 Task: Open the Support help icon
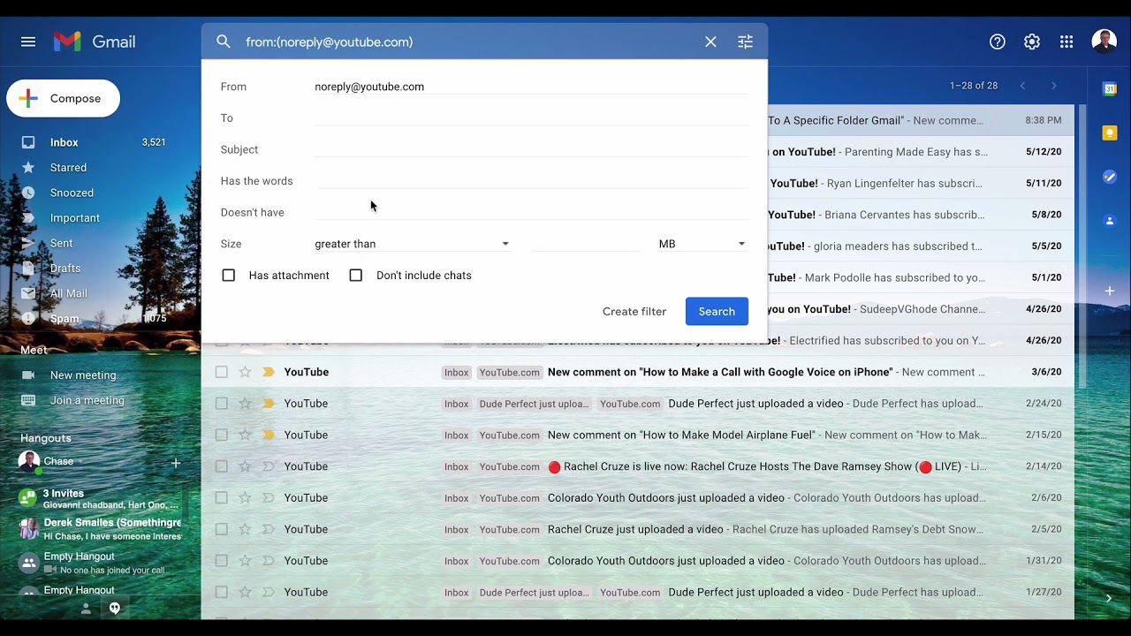[x=998, y=42]
